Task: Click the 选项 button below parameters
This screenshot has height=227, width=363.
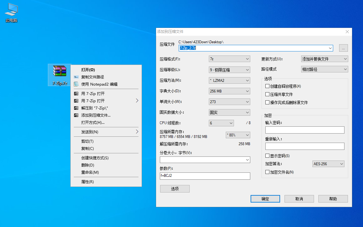Action: (175, 188)
